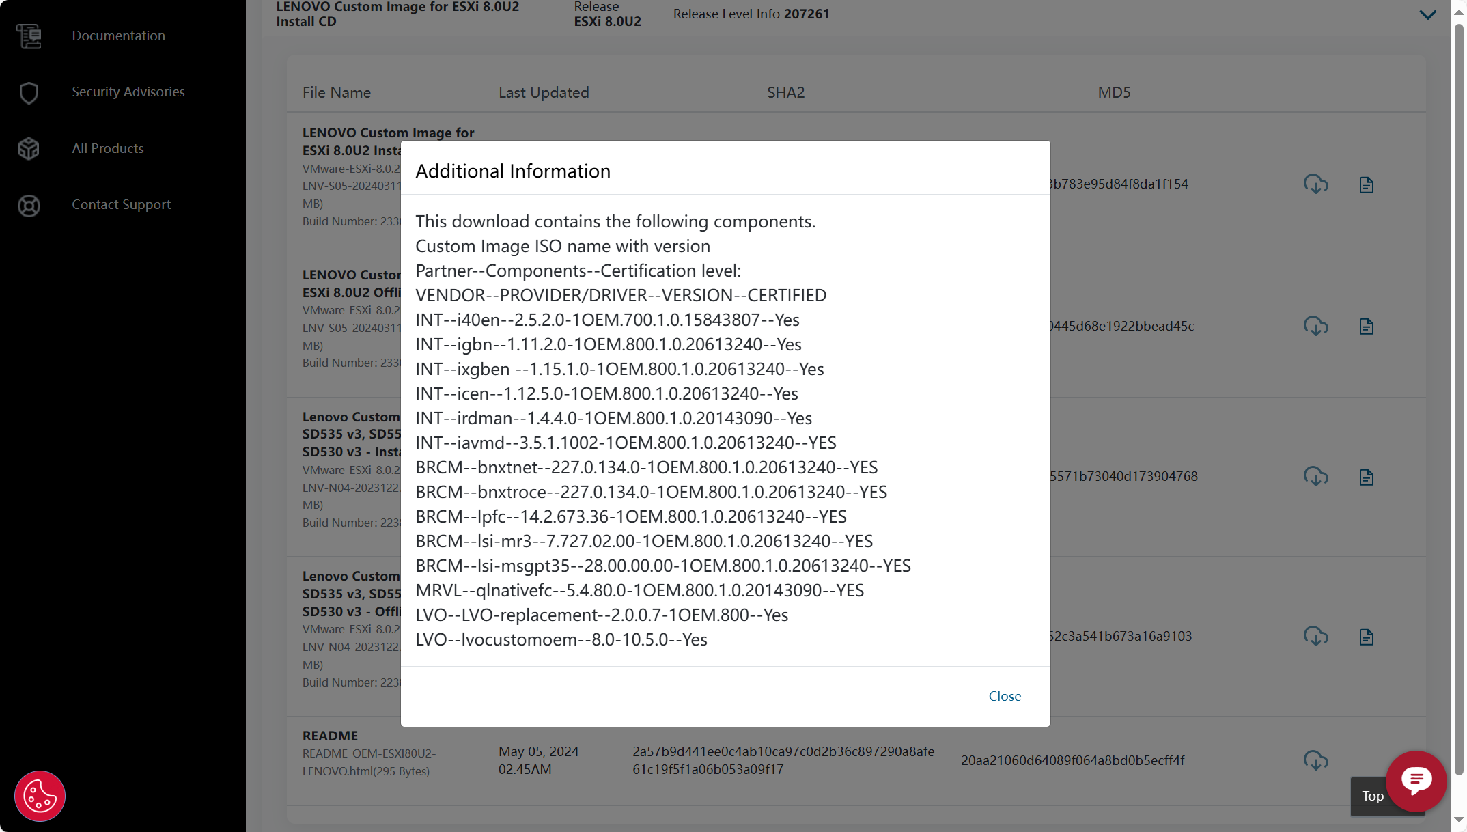Click the BRCM--lsi-msgpt35 driver line
This screenshot has width=1467, height=832.
point(663,566)
